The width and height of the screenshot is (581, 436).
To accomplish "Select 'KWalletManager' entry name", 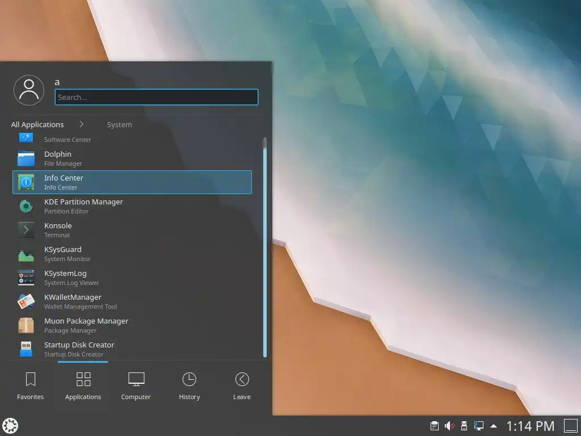I will (73, 297).
